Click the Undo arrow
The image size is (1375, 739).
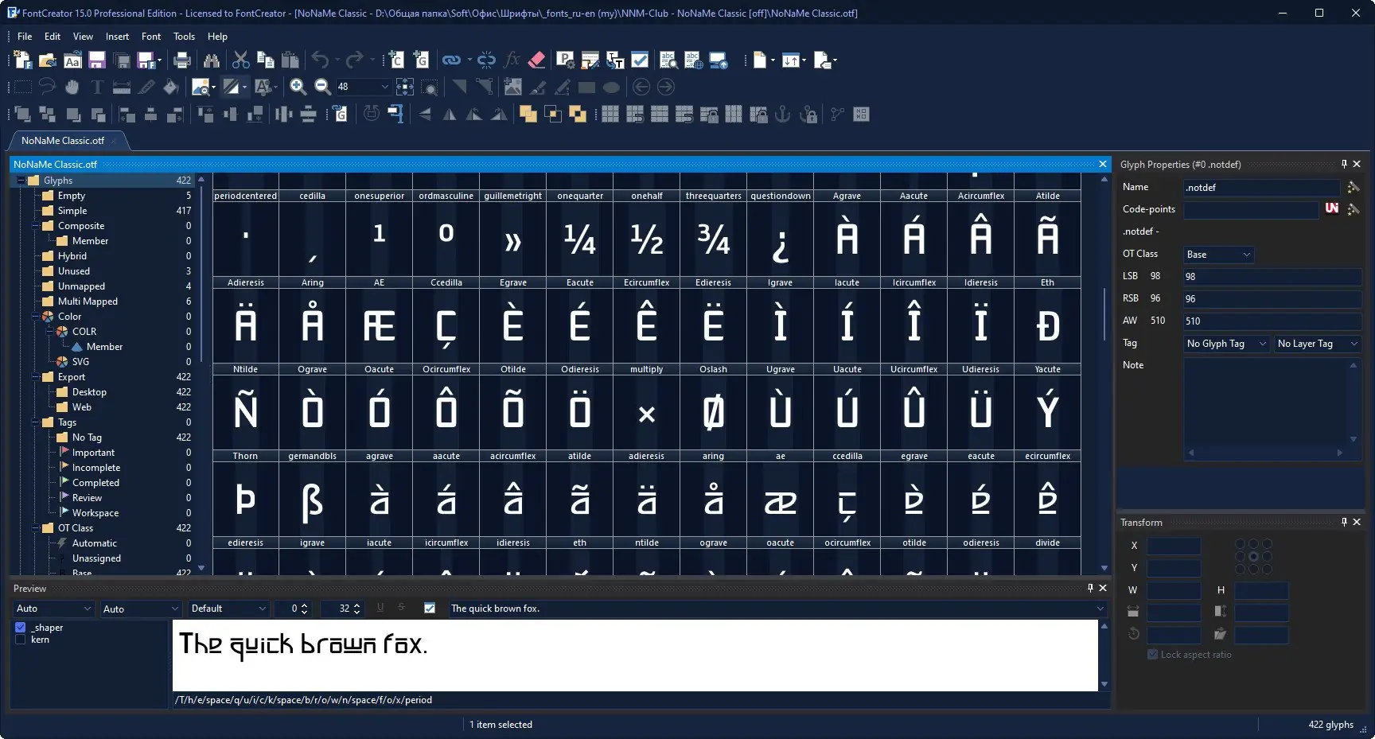pyautogui.click(x=320, y=60)
